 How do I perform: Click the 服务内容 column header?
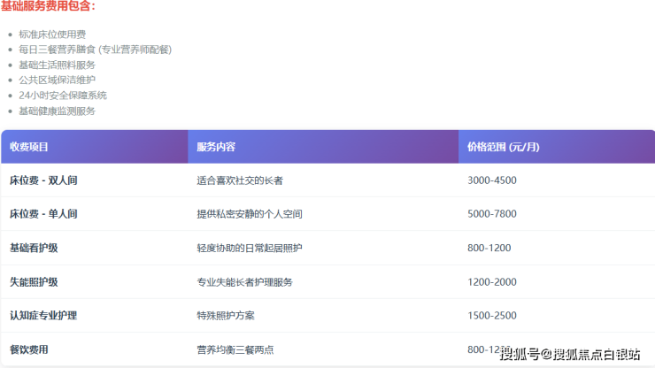point(216,147)
